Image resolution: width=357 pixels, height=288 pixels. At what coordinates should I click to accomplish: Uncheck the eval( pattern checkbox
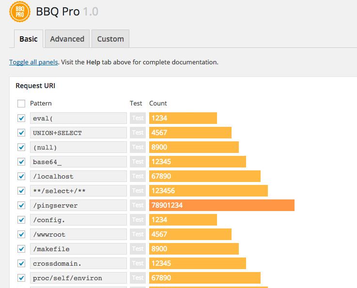(x=21, y=118)
